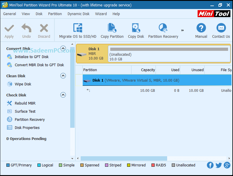Open the Partition menu
Screen dimensions: 233x176
[55, 14]
